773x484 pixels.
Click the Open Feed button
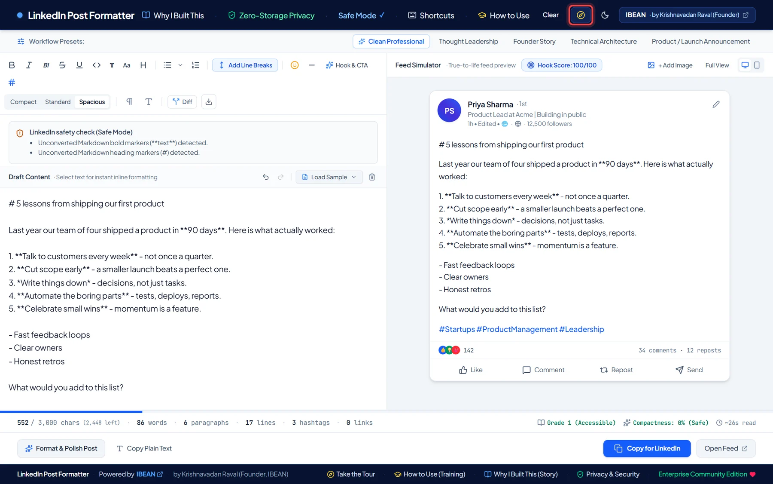click(x=726, y=448)
